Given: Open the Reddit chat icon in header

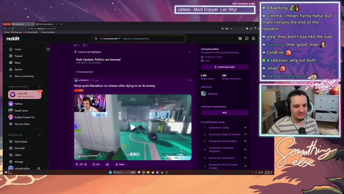Looking at the screenshot, I should pos(247,39).
